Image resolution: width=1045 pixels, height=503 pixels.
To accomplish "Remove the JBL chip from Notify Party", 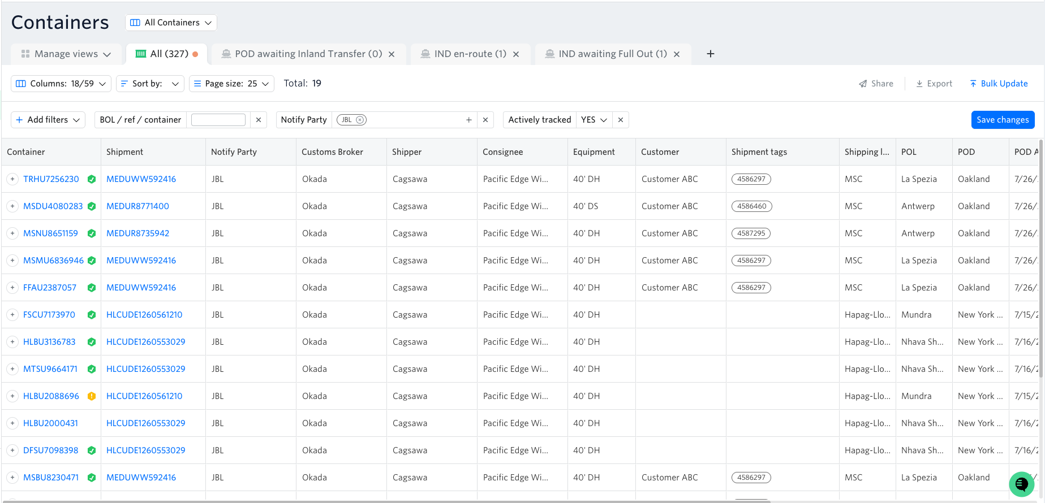I will tap(360, 120).
